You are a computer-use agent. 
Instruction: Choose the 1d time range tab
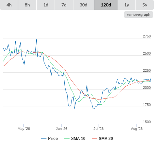pyautogui.click(x=46, y=5)
